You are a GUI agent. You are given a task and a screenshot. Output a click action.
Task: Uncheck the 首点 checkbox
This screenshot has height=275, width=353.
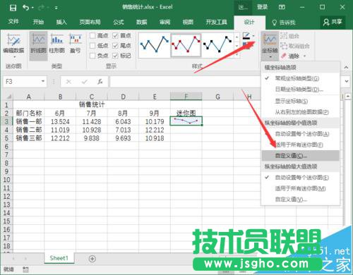(x=115, y=36)
